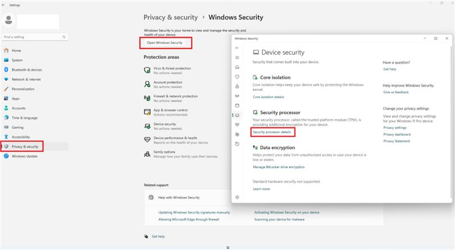This screenshot has width=455, height=250.
Task: Open Updating Windows Security signatures manually link
Action: (x=194, y=212)
